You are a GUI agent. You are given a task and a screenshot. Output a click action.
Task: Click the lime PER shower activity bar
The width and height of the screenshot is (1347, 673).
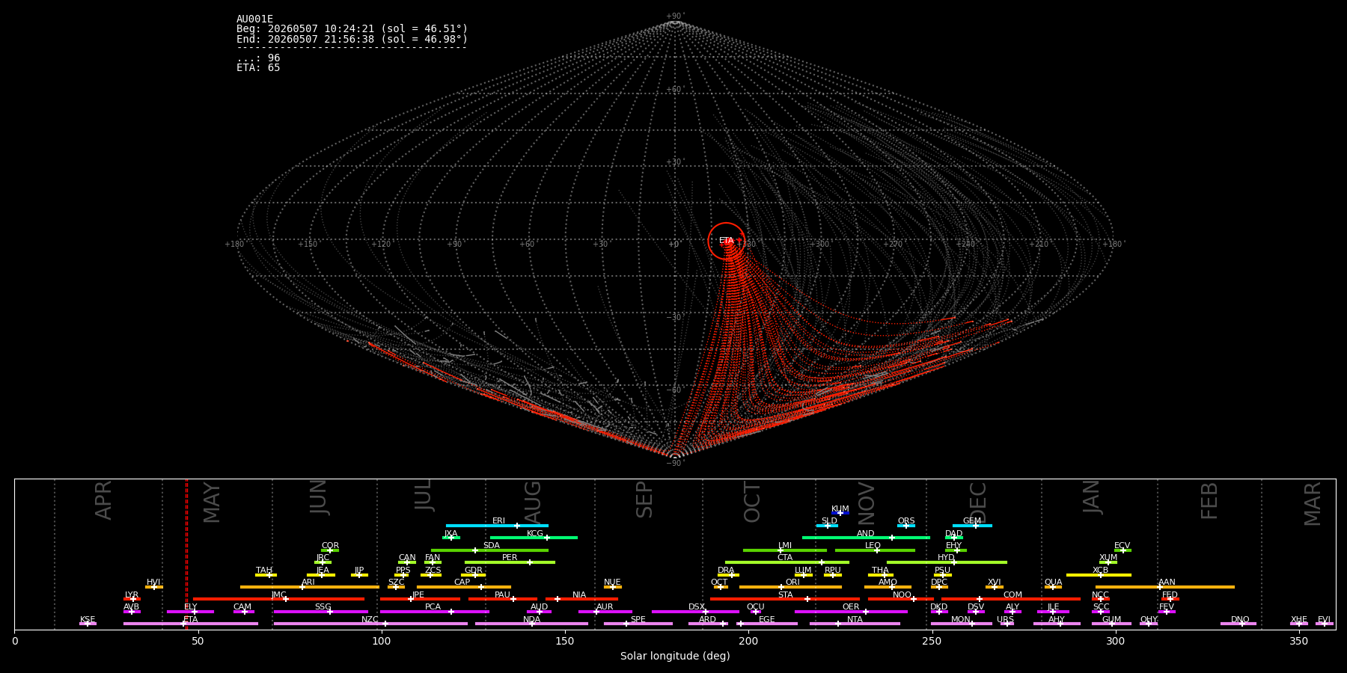pos(510,562)
